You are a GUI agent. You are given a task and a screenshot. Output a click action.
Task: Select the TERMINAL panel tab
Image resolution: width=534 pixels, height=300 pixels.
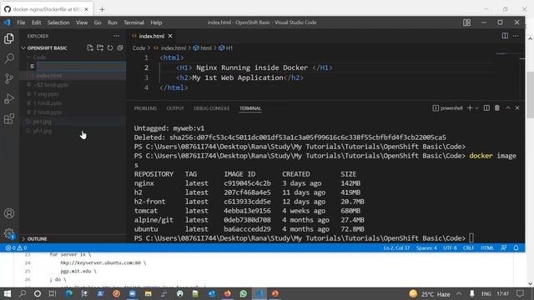tap(250, 108)
